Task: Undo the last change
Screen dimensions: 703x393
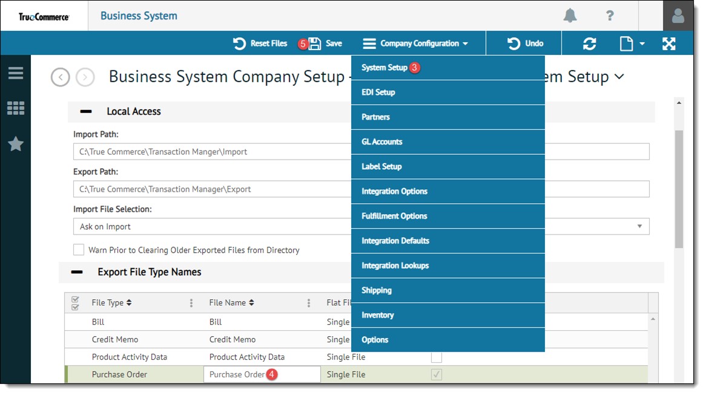Action: [525, 44]
